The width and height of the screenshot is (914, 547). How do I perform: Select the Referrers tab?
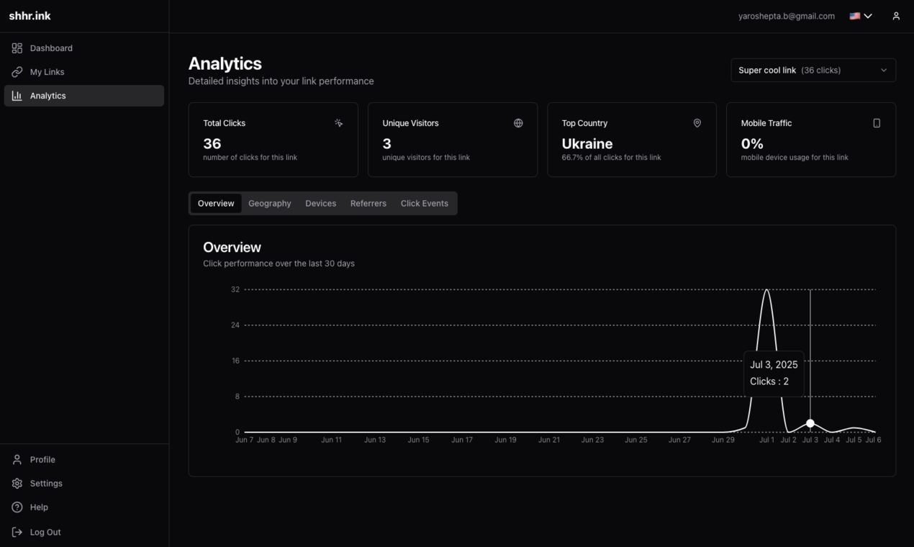368,204
